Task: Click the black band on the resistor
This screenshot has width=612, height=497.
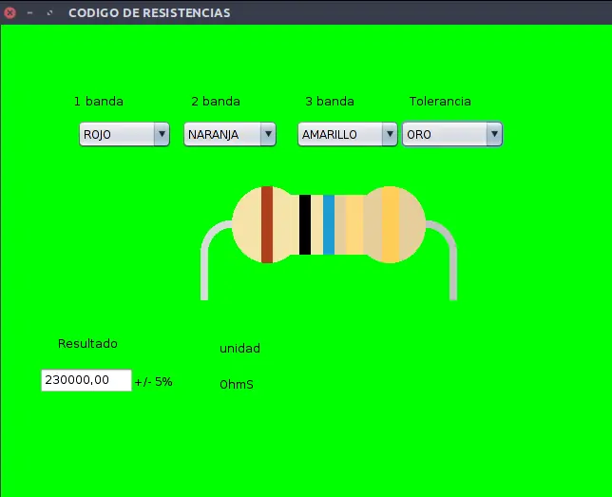Action: [305, 224]
